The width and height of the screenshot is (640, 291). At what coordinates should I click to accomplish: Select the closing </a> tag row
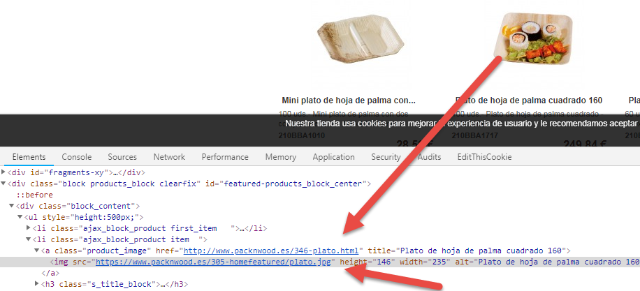point(50,273)
